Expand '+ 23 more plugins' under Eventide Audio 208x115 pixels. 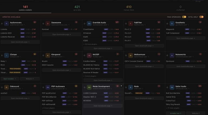90,44
